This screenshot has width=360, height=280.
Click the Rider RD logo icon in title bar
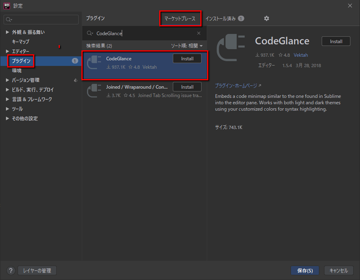click(7, 6)
